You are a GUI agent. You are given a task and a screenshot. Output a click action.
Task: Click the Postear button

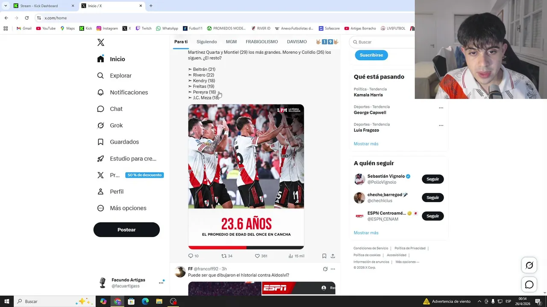coord(126,229)
